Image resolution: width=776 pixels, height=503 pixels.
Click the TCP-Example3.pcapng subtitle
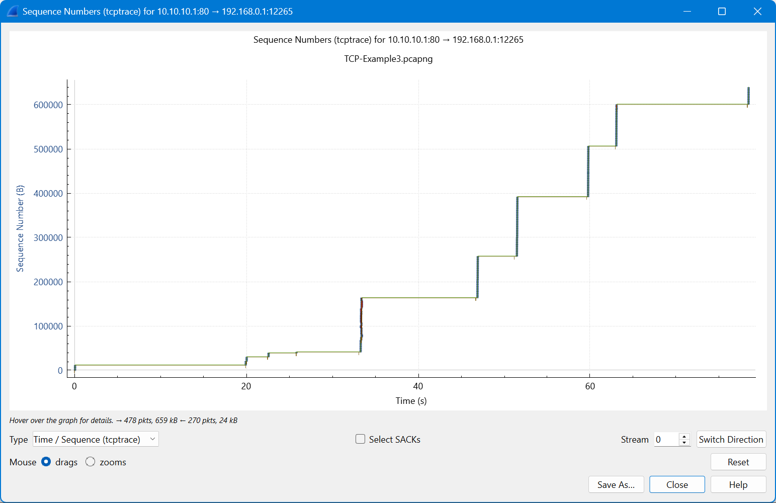point(388,59)
